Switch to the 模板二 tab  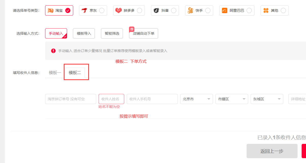point(75,73)
